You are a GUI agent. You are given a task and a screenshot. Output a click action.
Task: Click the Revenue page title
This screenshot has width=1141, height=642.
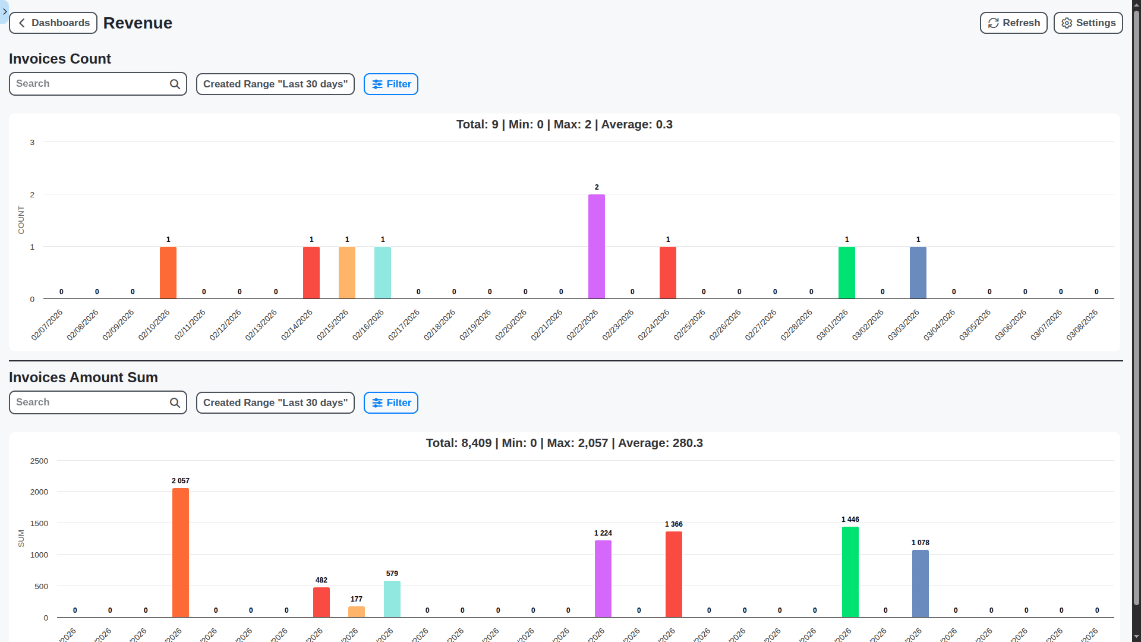click(x=137, y=23)
